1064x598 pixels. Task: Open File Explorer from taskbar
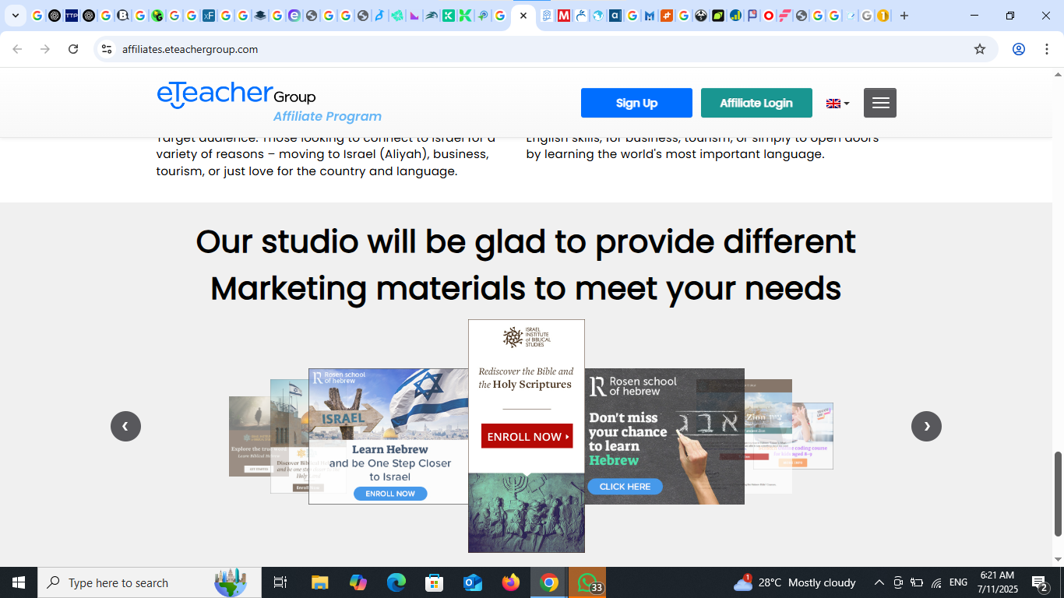(x=320, y=582)
